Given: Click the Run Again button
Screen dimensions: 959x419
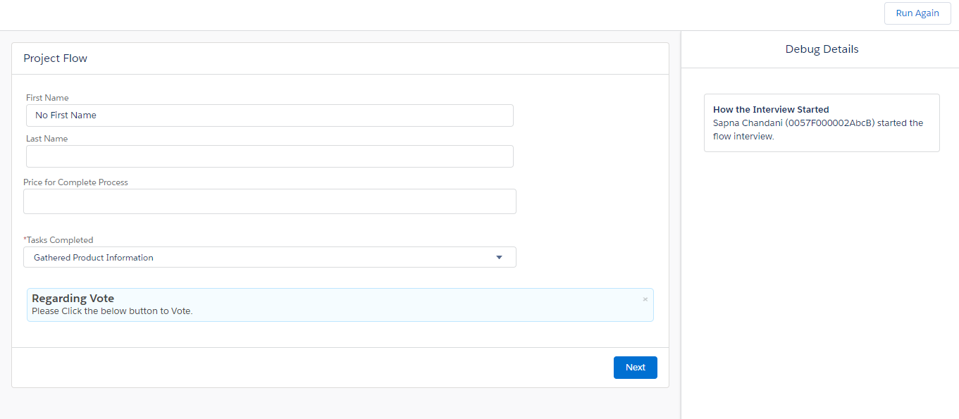Looking at the screenshot, I should [917, 13].
